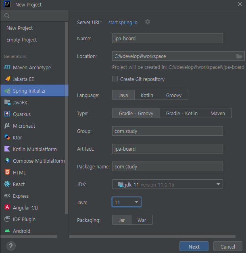Browse for location with folder icon
The height and width of the screenshot is (253, 246).
point(239,56)
